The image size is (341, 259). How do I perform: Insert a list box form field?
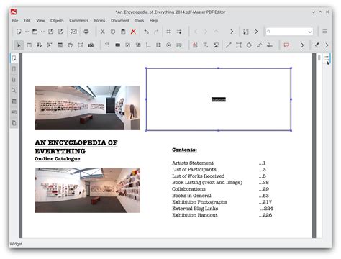coord(158,45)
